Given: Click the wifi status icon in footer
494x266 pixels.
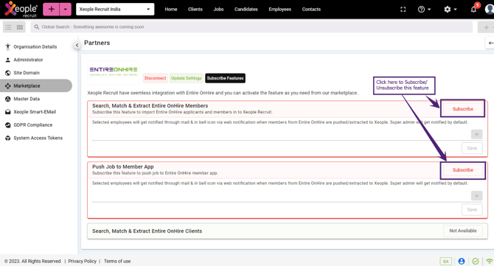Looking at the screenshot, I should [x=490, y=262].
